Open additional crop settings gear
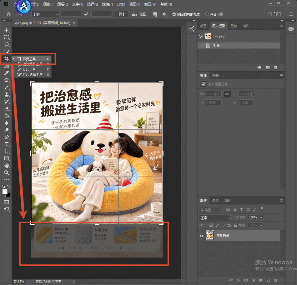 pyautogui.click(x=164, y=14)
